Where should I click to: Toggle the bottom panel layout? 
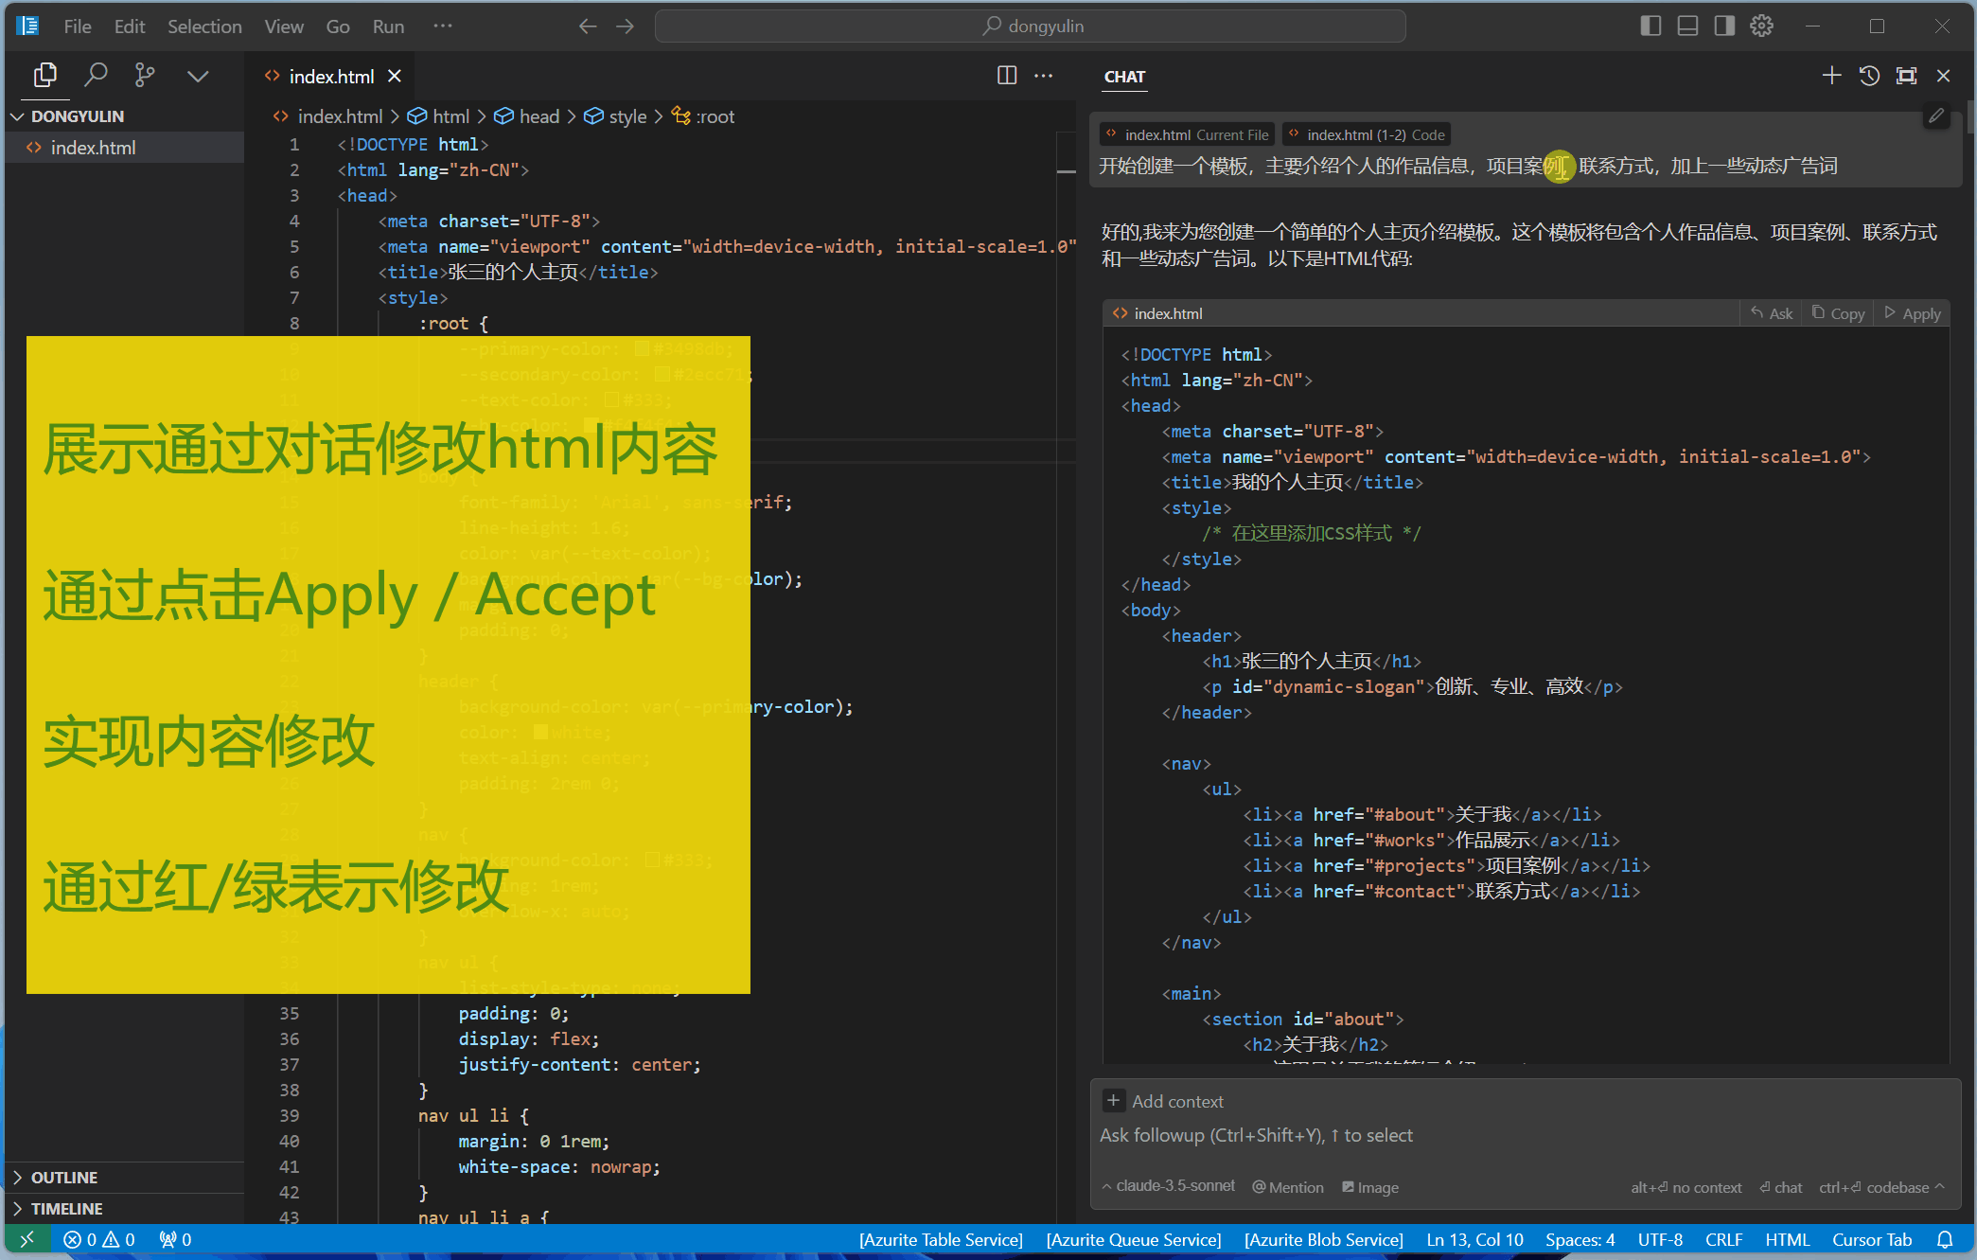(1687, 26)
